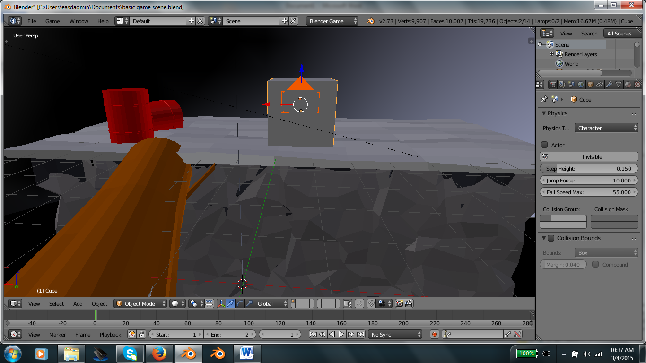Image resolution: width=646 pixels, height=363 pixels.
Task: Open the Constraints properties tab chain icon
Action: (x=600, y=85)
